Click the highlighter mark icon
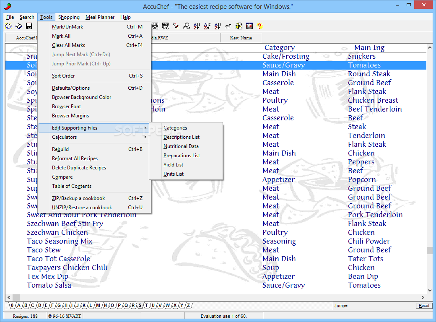This screenshot has width=436, height=322. [x=176, y=26]
